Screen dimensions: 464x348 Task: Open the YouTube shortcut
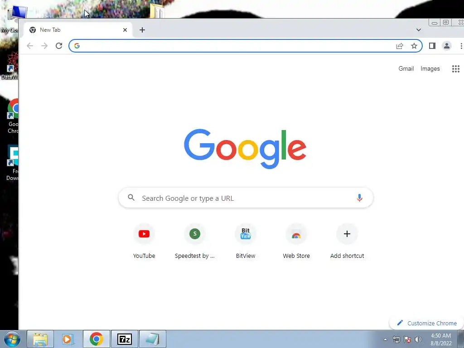point(144,241)
